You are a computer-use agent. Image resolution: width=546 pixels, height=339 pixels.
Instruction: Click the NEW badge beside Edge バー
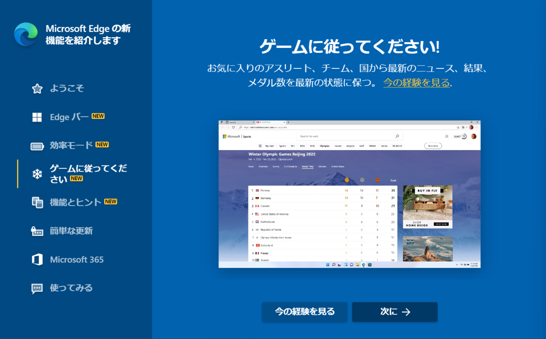98,116
